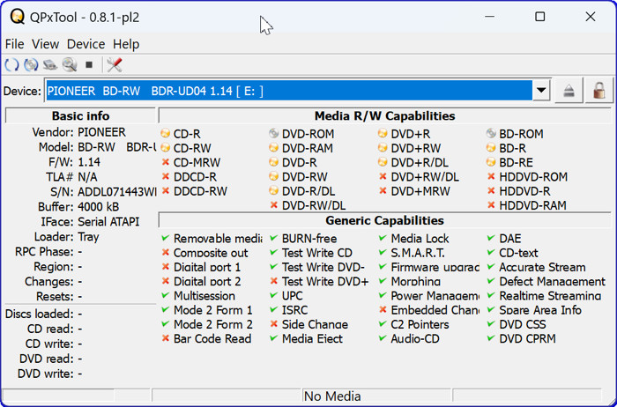The height and width of the screenshot is (407, 617).
Task: Maximize the QPxTool window
Action: pyautogui.click(x=540, y=17)
